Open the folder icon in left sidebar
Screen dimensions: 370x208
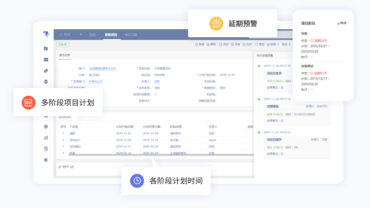45,48
